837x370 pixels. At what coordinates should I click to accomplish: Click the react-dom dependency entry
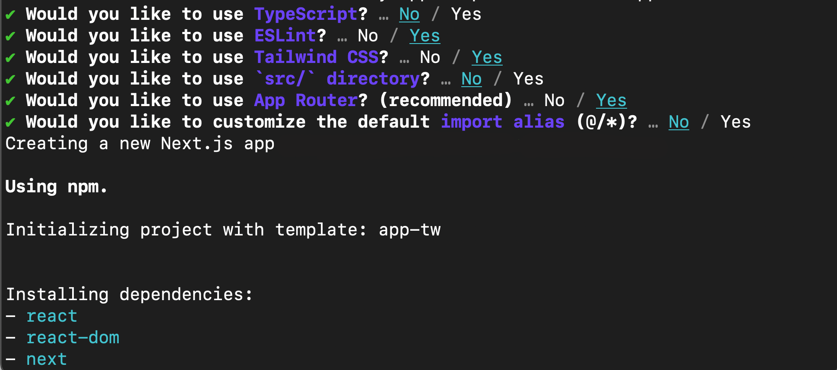73,338
